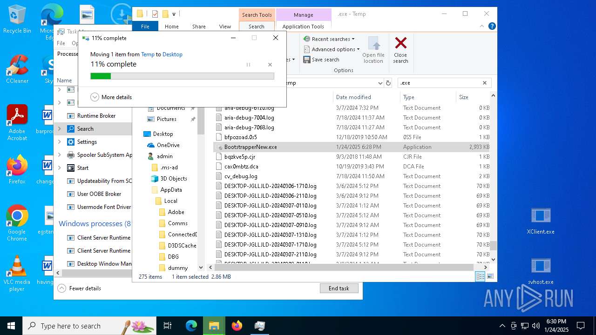
Task: Open the Share ribbon tab
Action: pyautogui.click(x=199, y=27)
